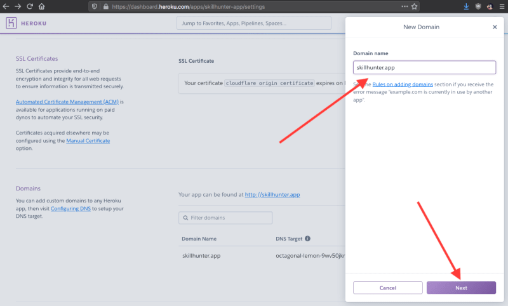Click the avatar extension icon in toolbar
Image resolution: width=508 pixels, height=306 pixels.
tap(490, 6)
